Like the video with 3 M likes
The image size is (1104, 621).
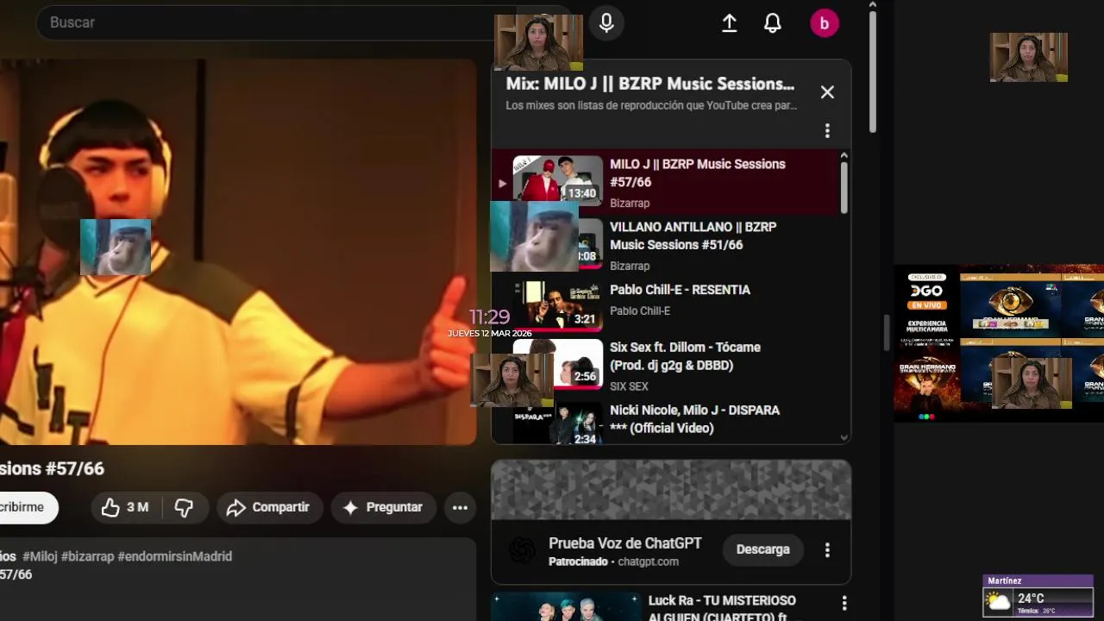point(125,508)
